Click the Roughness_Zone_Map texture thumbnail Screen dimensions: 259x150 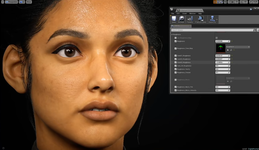click(221, 48)
